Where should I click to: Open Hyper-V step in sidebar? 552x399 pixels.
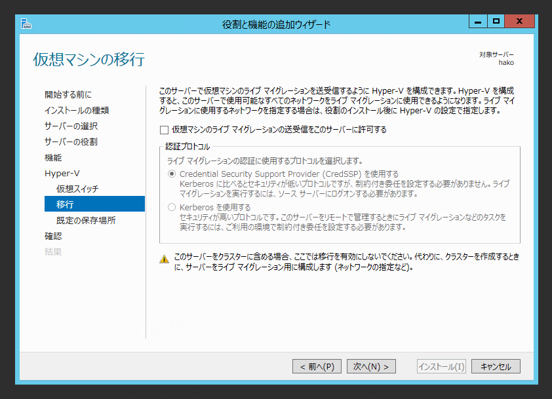click(62, 174)
